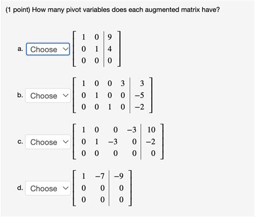The width and height of the screenshot is (255, 217).
Task: Click the -7 entry in matrix d
Action: [x=100, y=176]
